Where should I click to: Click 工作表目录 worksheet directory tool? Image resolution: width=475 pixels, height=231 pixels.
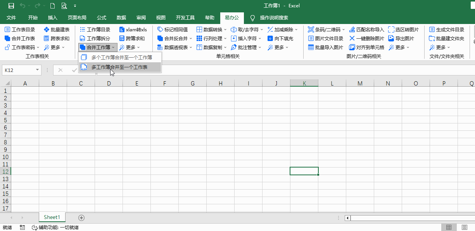20,29
